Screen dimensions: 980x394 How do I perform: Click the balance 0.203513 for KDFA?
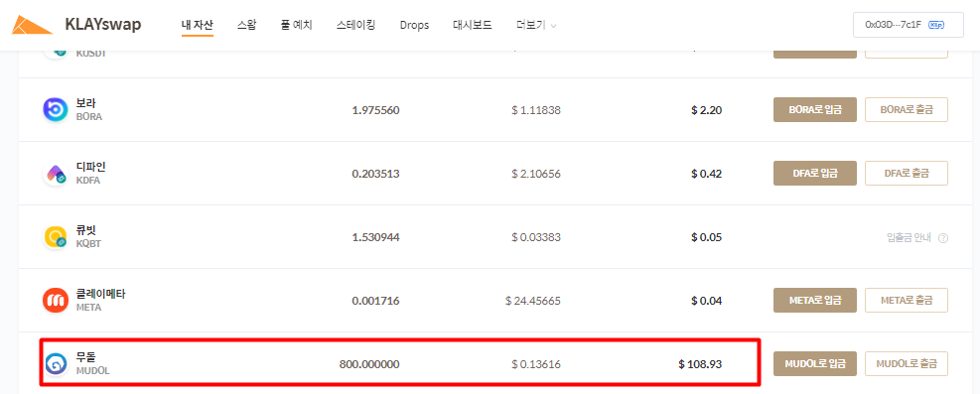(375, 175)
